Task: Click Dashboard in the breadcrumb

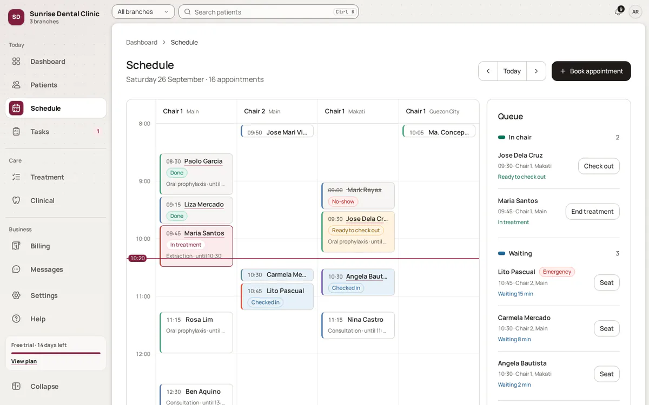Action: click(142, 42)
